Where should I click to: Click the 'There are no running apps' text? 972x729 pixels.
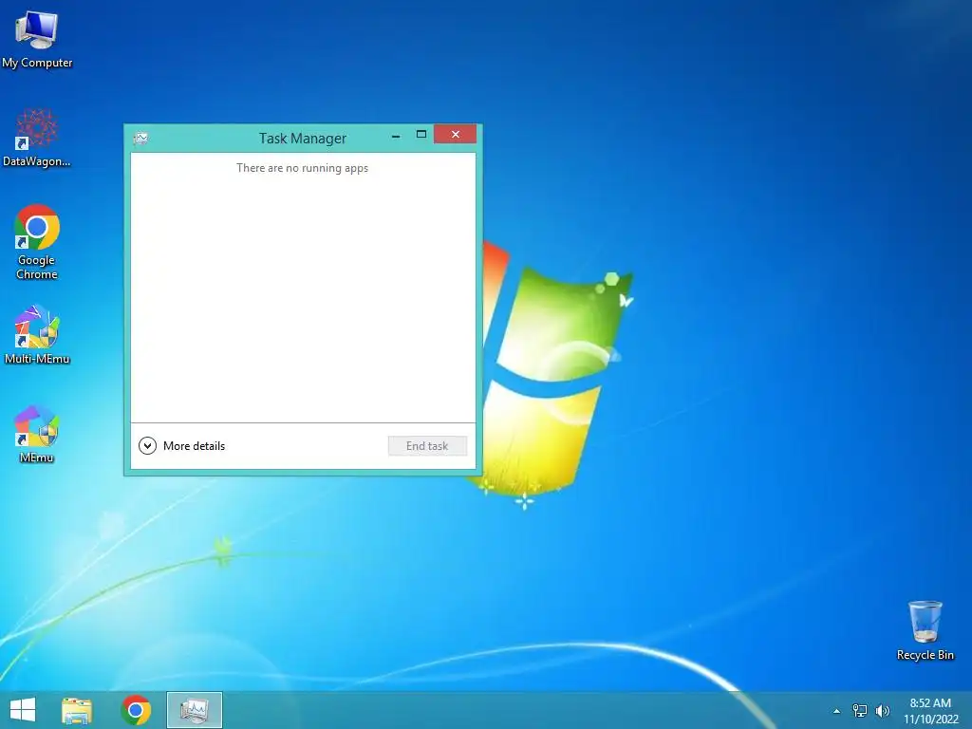tap(303, 168)
